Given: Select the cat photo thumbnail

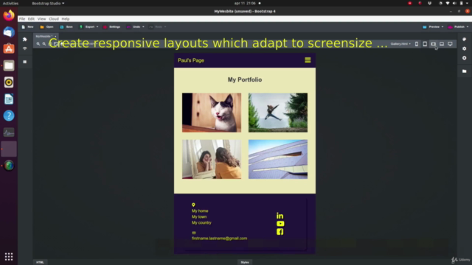Looking at the screenshot, I should (x=212, y=113).
